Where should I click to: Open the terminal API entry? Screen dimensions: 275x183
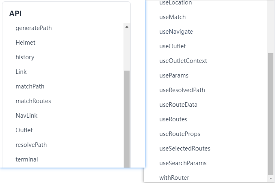pyautogui.click(x=27, y=159)
